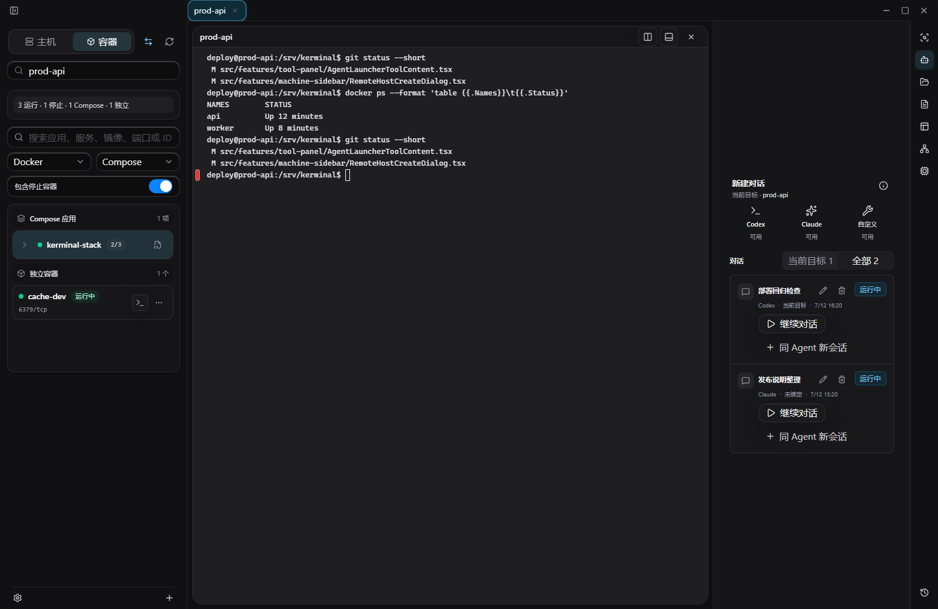Open the document panel in right rail
The image size is (938, 609).
(925, 104)
